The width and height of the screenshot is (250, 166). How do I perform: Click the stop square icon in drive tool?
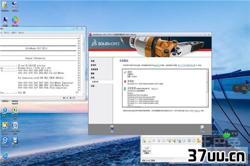tap(159, 140)
